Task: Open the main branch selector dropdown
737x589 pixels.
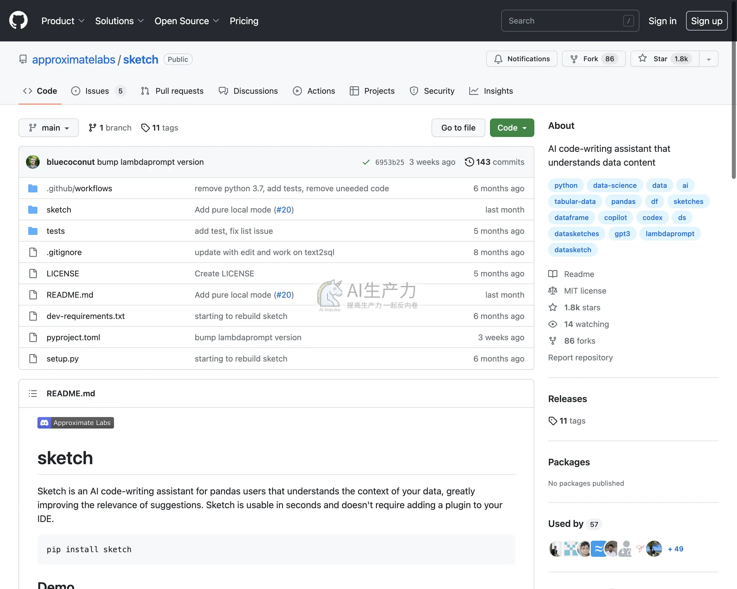Action: click(x=49, y=128)
